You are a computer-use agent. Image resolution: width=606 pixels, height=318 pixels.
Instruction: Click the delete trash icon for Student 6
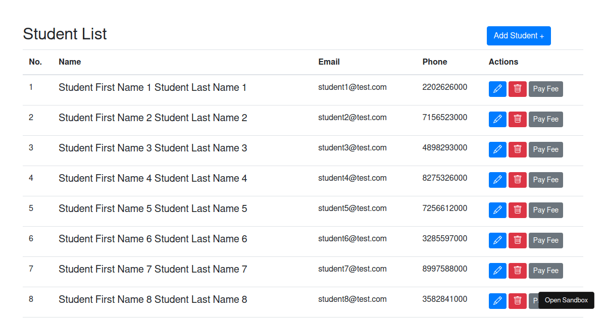517,240
